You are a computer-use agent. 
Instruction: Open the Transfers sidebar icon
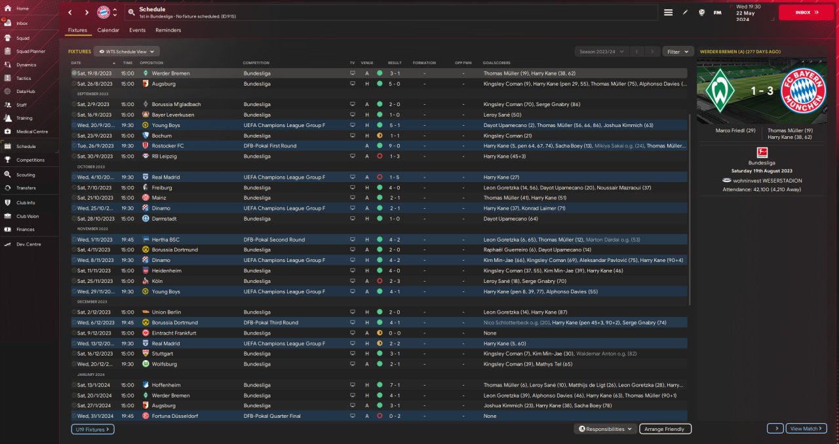coord(7,188)
